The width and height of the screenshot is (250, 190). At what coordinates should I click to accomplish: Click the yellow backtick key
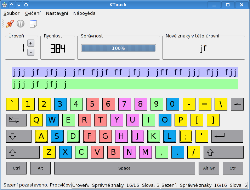[x=12, y=104]
